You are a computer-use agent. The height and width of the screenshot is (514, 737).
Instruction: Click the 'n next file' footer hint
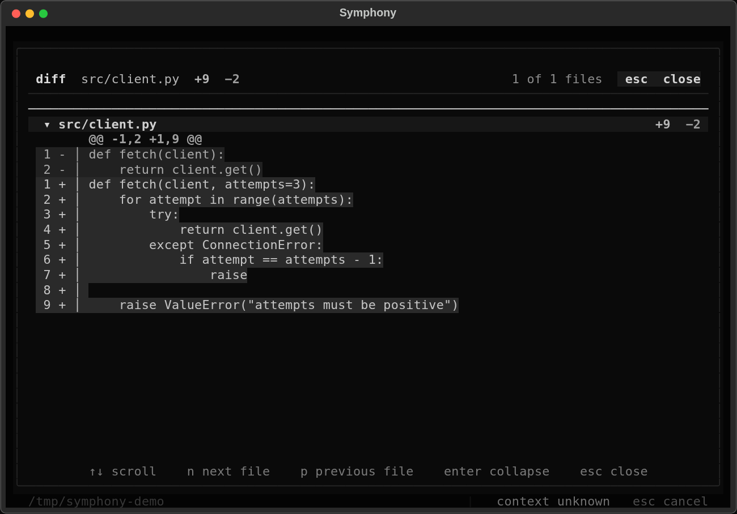tap(228, 472)
